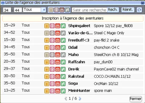Go to the previous page arrow
The width and height of the screenshot is (145, 103).
point(66,99)
